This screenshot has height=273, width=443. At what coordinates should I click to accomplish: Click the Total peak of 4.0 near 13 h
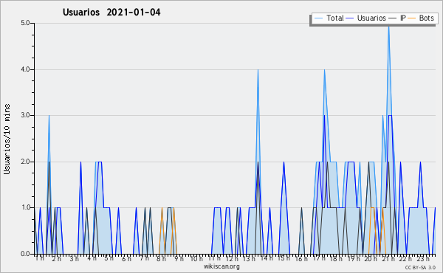tap(258, 70)
